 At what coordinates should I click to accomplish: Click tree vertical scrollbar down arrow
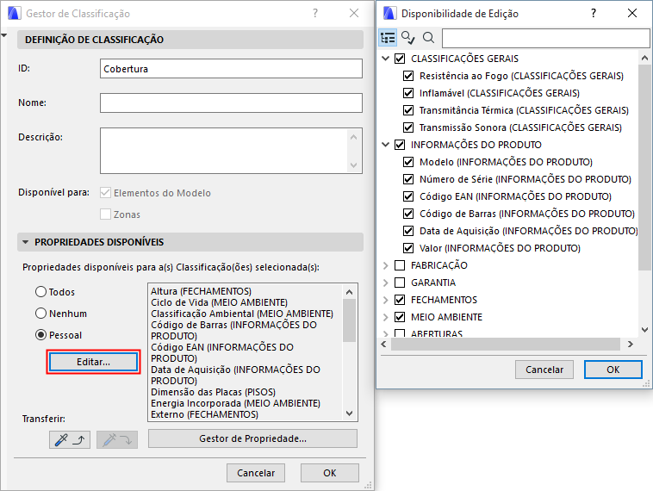click(x=644, y=329)
